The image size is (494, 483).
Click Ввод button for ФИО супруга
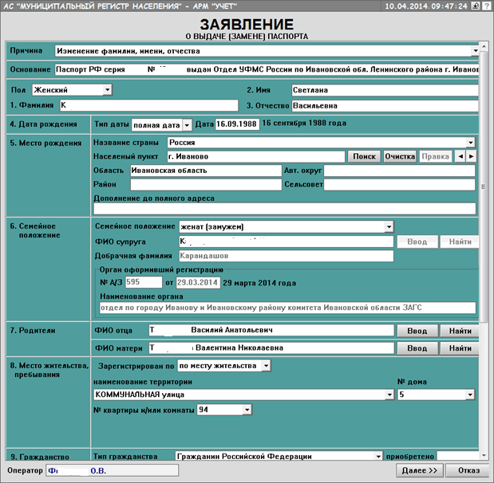(x=417, y=241)
